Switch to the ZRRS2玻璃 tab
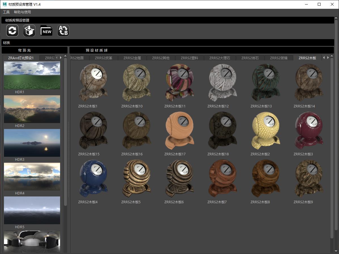Screen dimensions: 339x254 pos(279,58)
